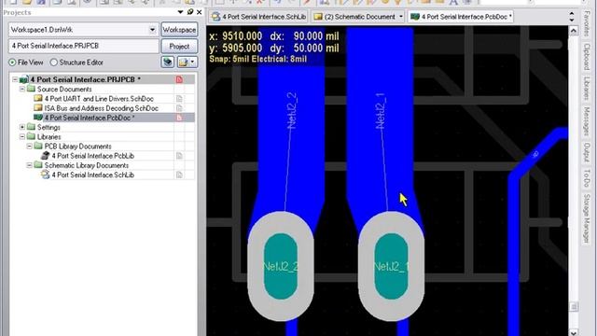
Task: Open the Output side panel tab
Action: point(586,152)
